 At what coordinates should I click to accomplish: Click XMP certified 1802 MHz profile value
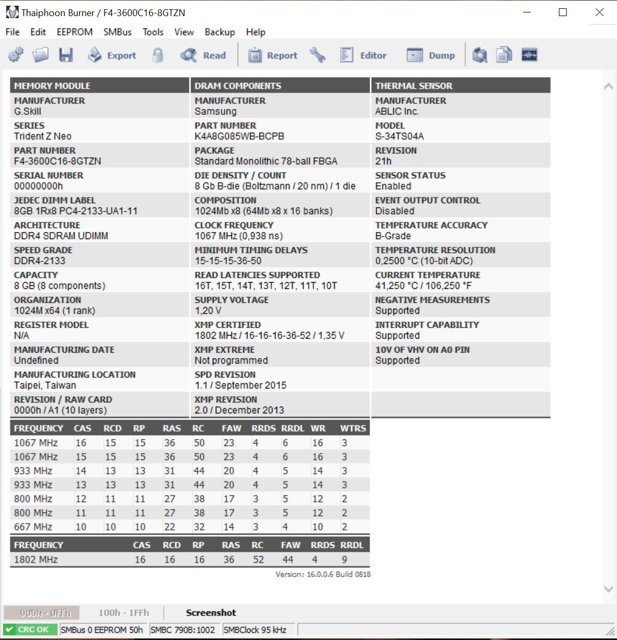(269, 336)
